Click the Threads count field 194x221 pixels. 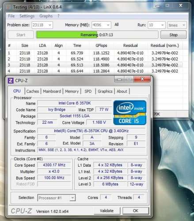(139, 198)
